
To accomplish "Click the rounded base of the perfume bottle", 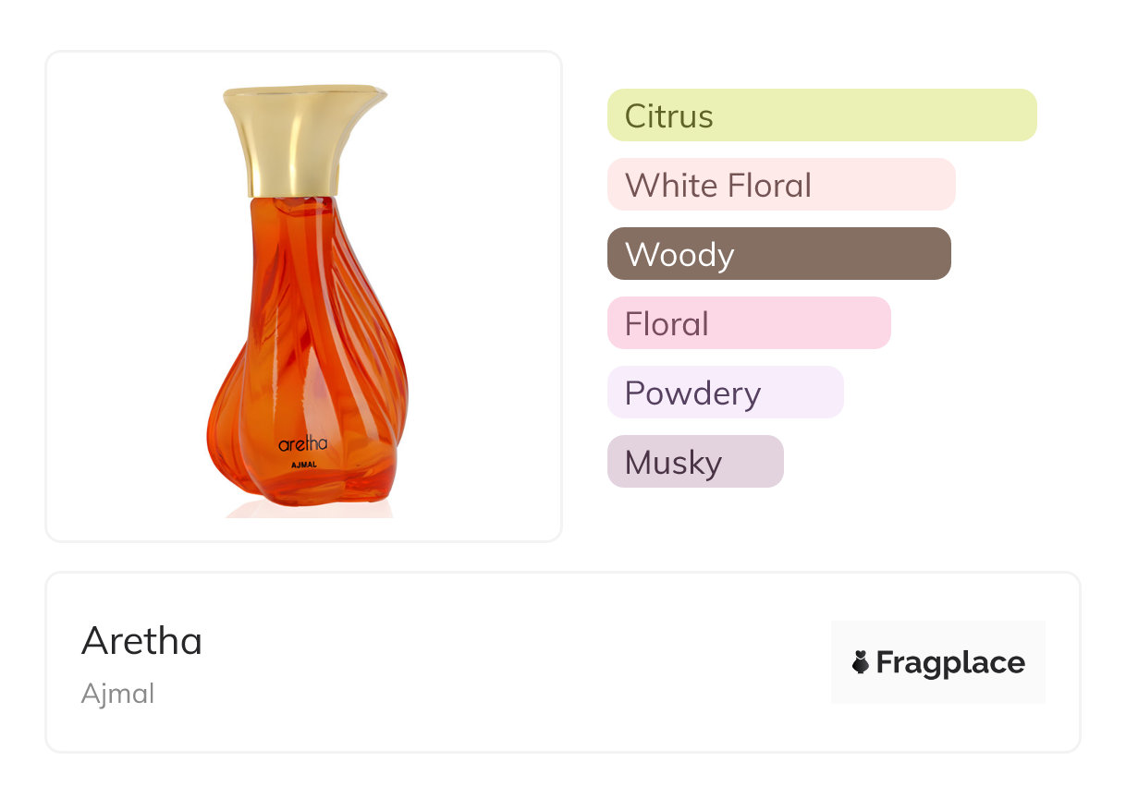I will pyautogui.click(x=305, y=491).
